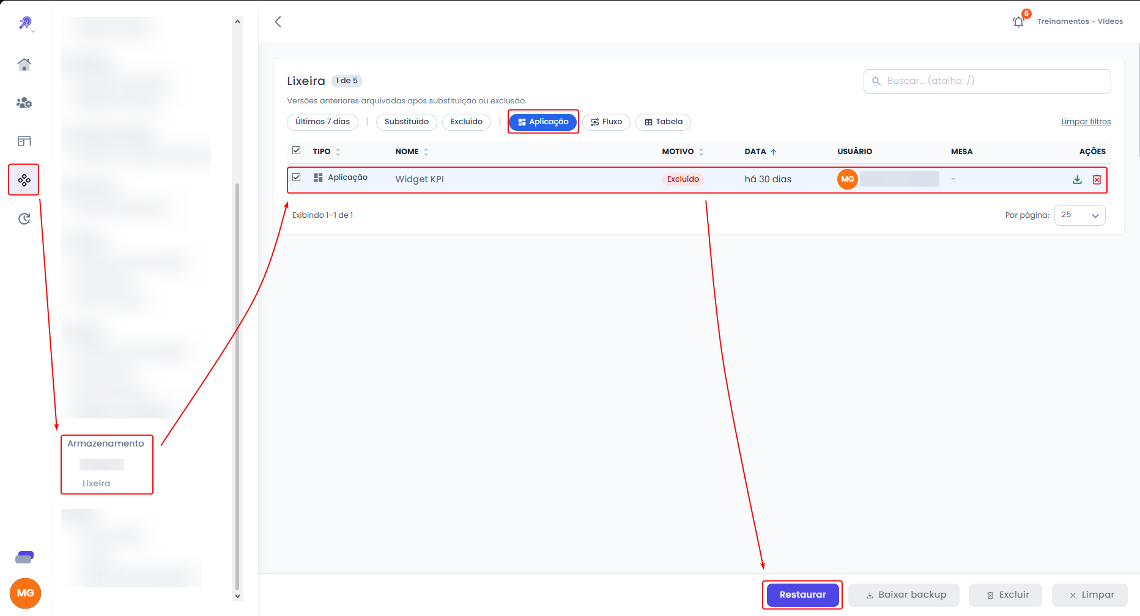
Task: Go back with the left chevron
Action: coord(278,22)
